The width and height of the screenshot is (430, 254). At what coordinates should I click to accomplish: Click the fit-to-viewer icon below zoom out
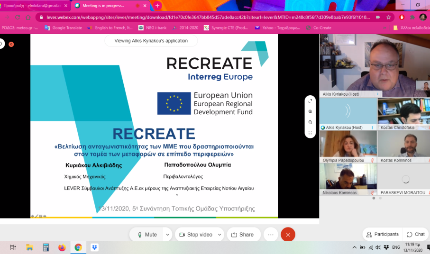pyautogui.click(x=310, y=133)
